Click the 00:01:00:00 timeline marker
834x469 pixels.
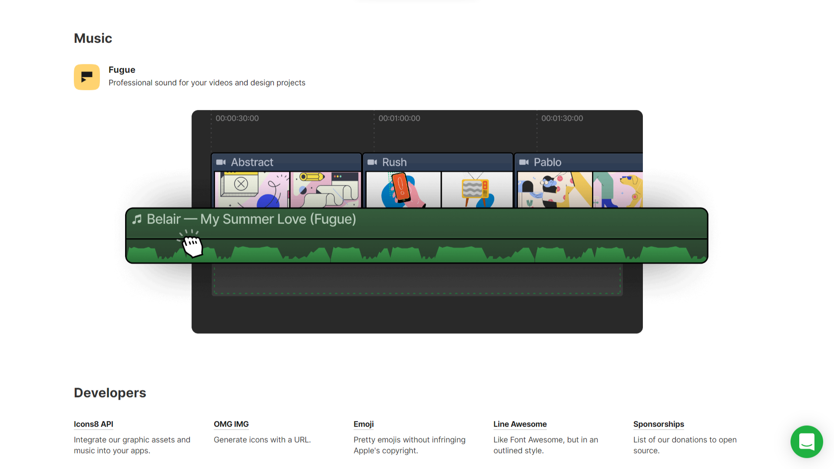coord(399,118)
